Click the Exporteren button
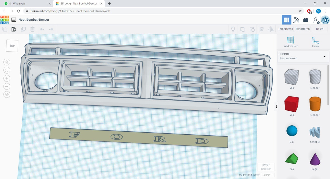 coord(303,29)
